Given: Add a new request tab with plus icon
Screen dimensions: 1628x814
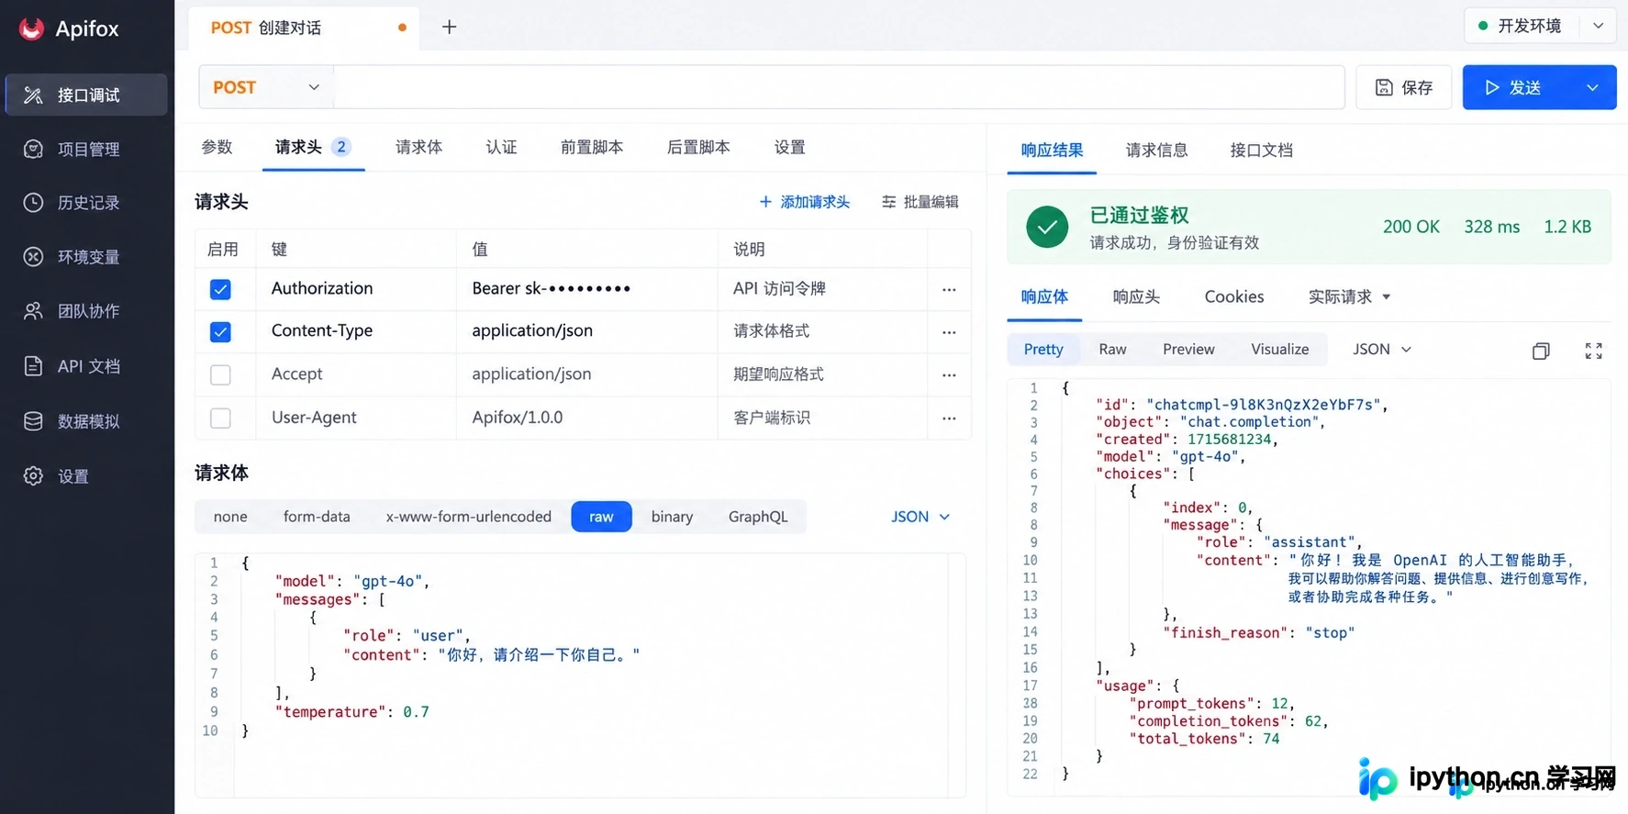Looking at the screenshot, I should click(x=449, y=28).
